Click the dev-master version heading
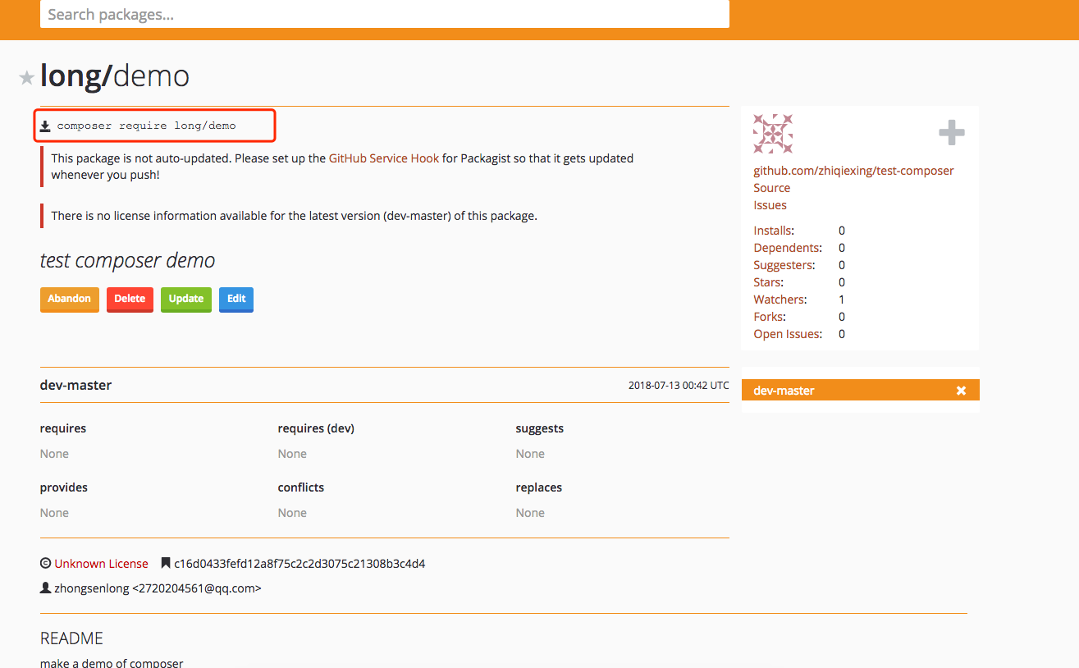The height and width of the screenshot is (668, 1079). (x=75, y=385)
